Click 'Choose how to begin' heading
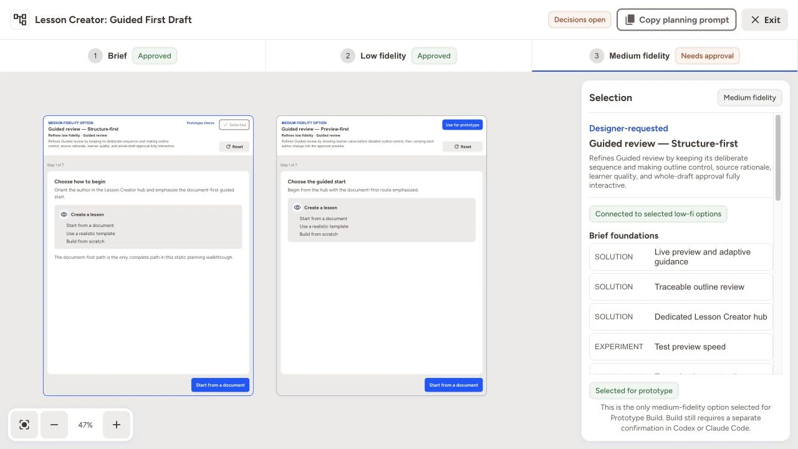 coord(80,181)
